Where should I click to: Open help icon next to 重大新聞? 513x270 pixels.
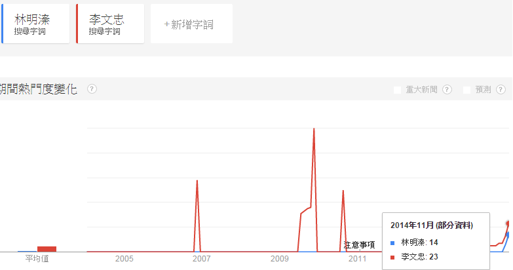tap(447, 89)
